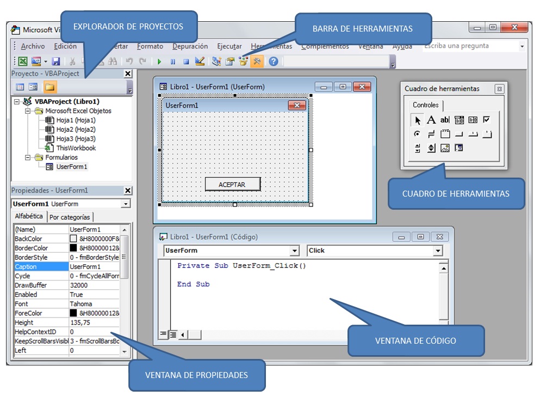Open the Formato menu
540x396 pixels.
(150, 46)
